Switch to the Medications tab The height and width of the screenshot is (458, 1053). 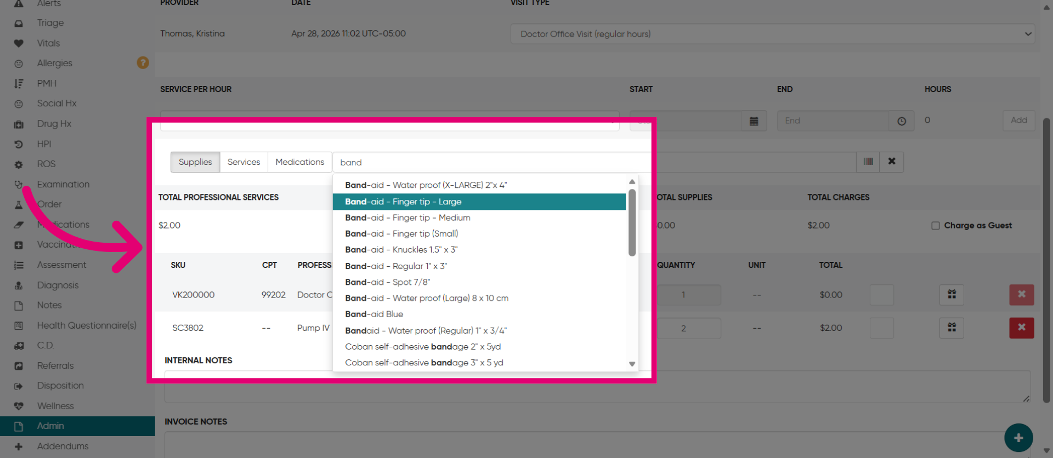[299, 162]
